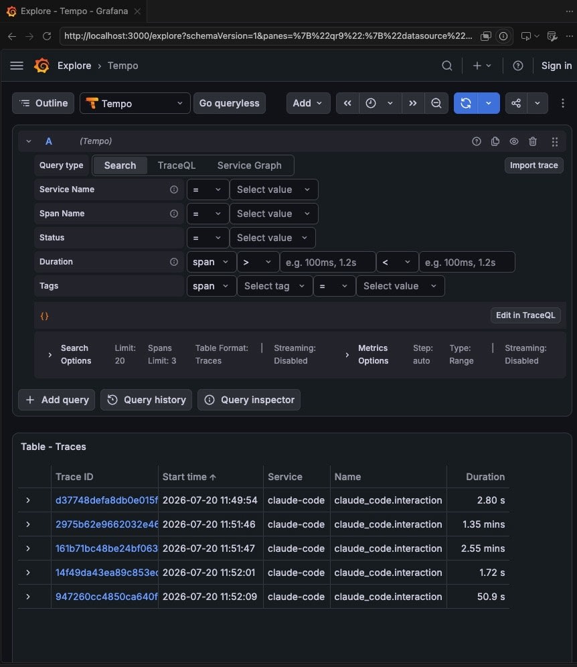The height and width of the screenshot is (667, 577).
Task: Zoom out the time range
Action: point(436,103)
